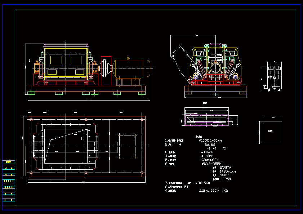Select the Y2-355M4 motor model text

(215, 164)
